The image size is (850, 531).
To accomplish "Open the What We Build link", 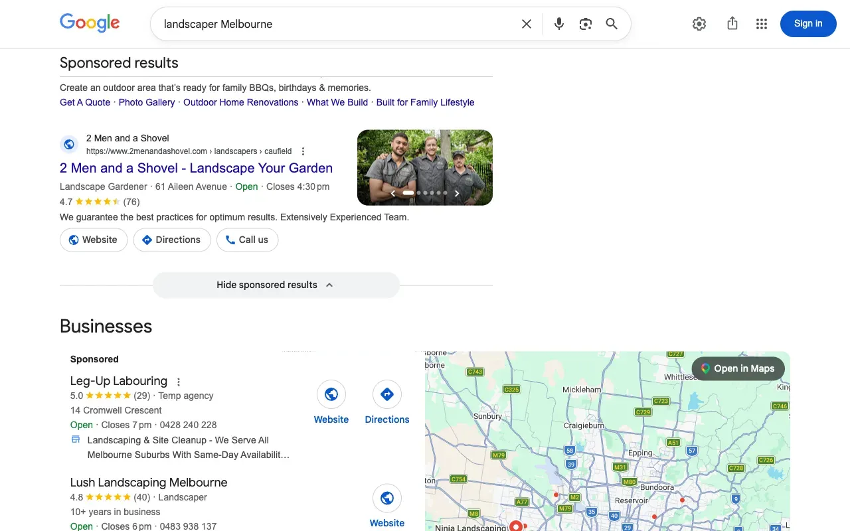I will pos(337,102).
